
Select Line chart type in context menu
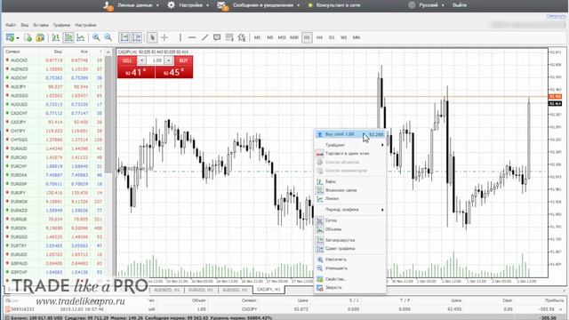tap(349, 198)
